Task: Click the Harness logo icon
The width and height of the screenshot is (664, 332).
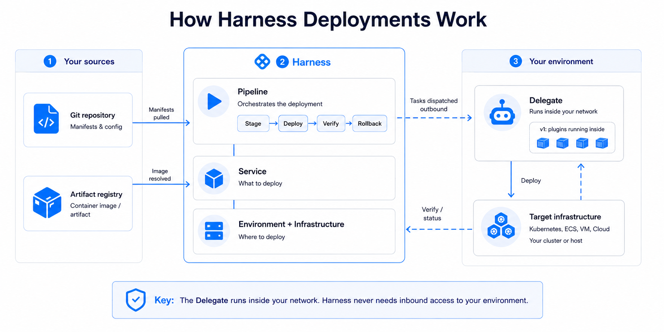Action: tap(262, 62)
